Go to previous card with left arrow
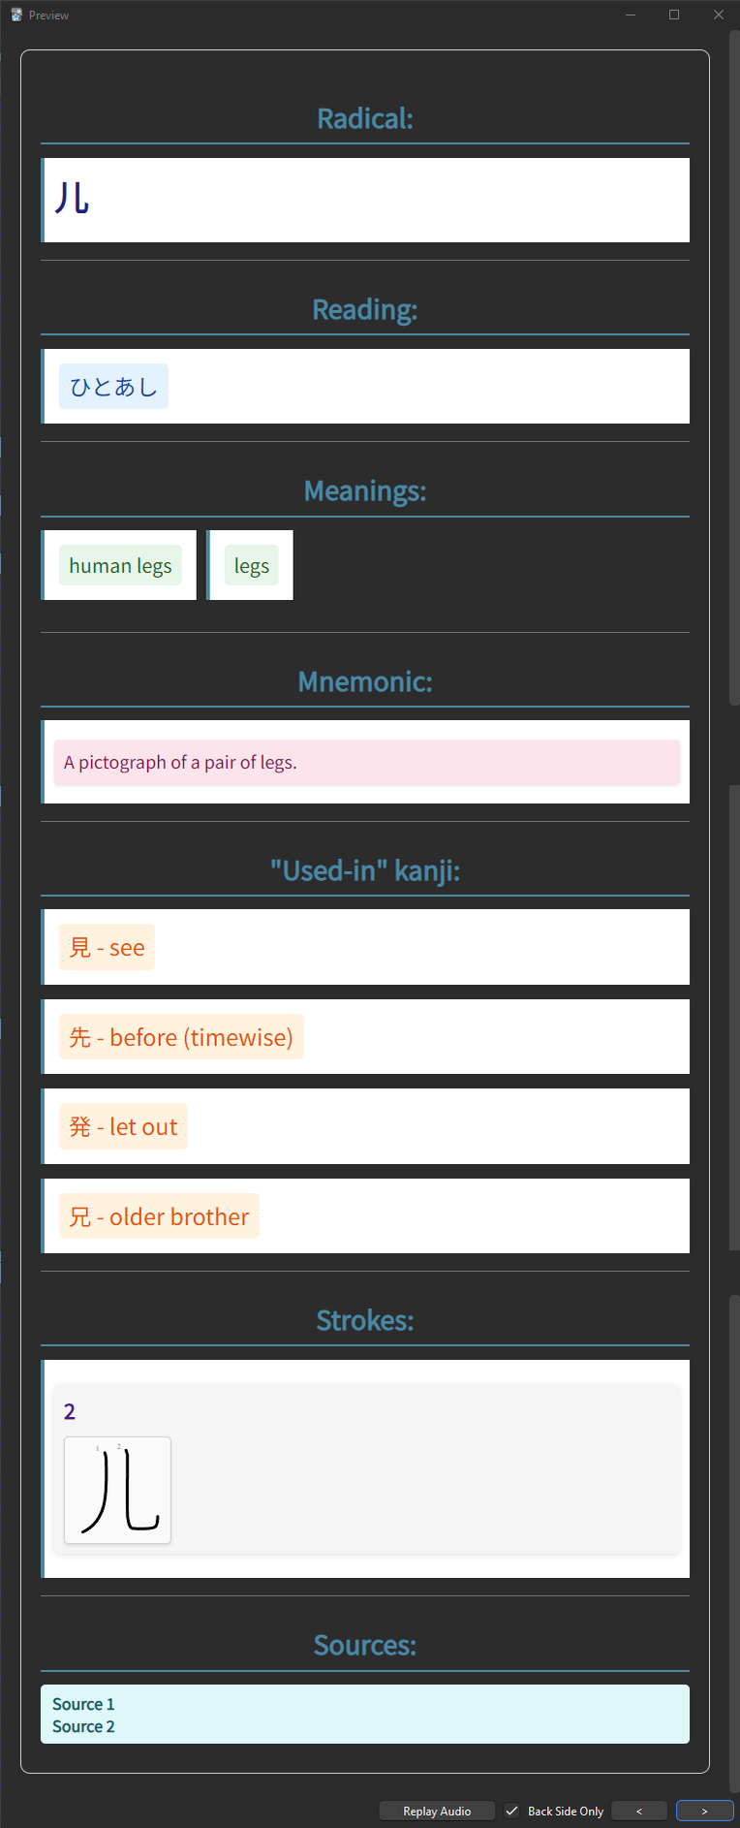The image size is (740, 1828). (638, 1811)
